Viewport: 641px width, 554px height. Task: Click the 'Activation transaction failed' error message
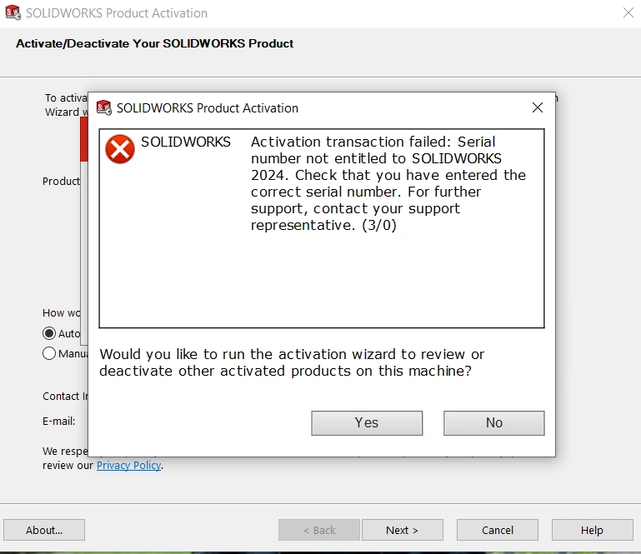388,183
